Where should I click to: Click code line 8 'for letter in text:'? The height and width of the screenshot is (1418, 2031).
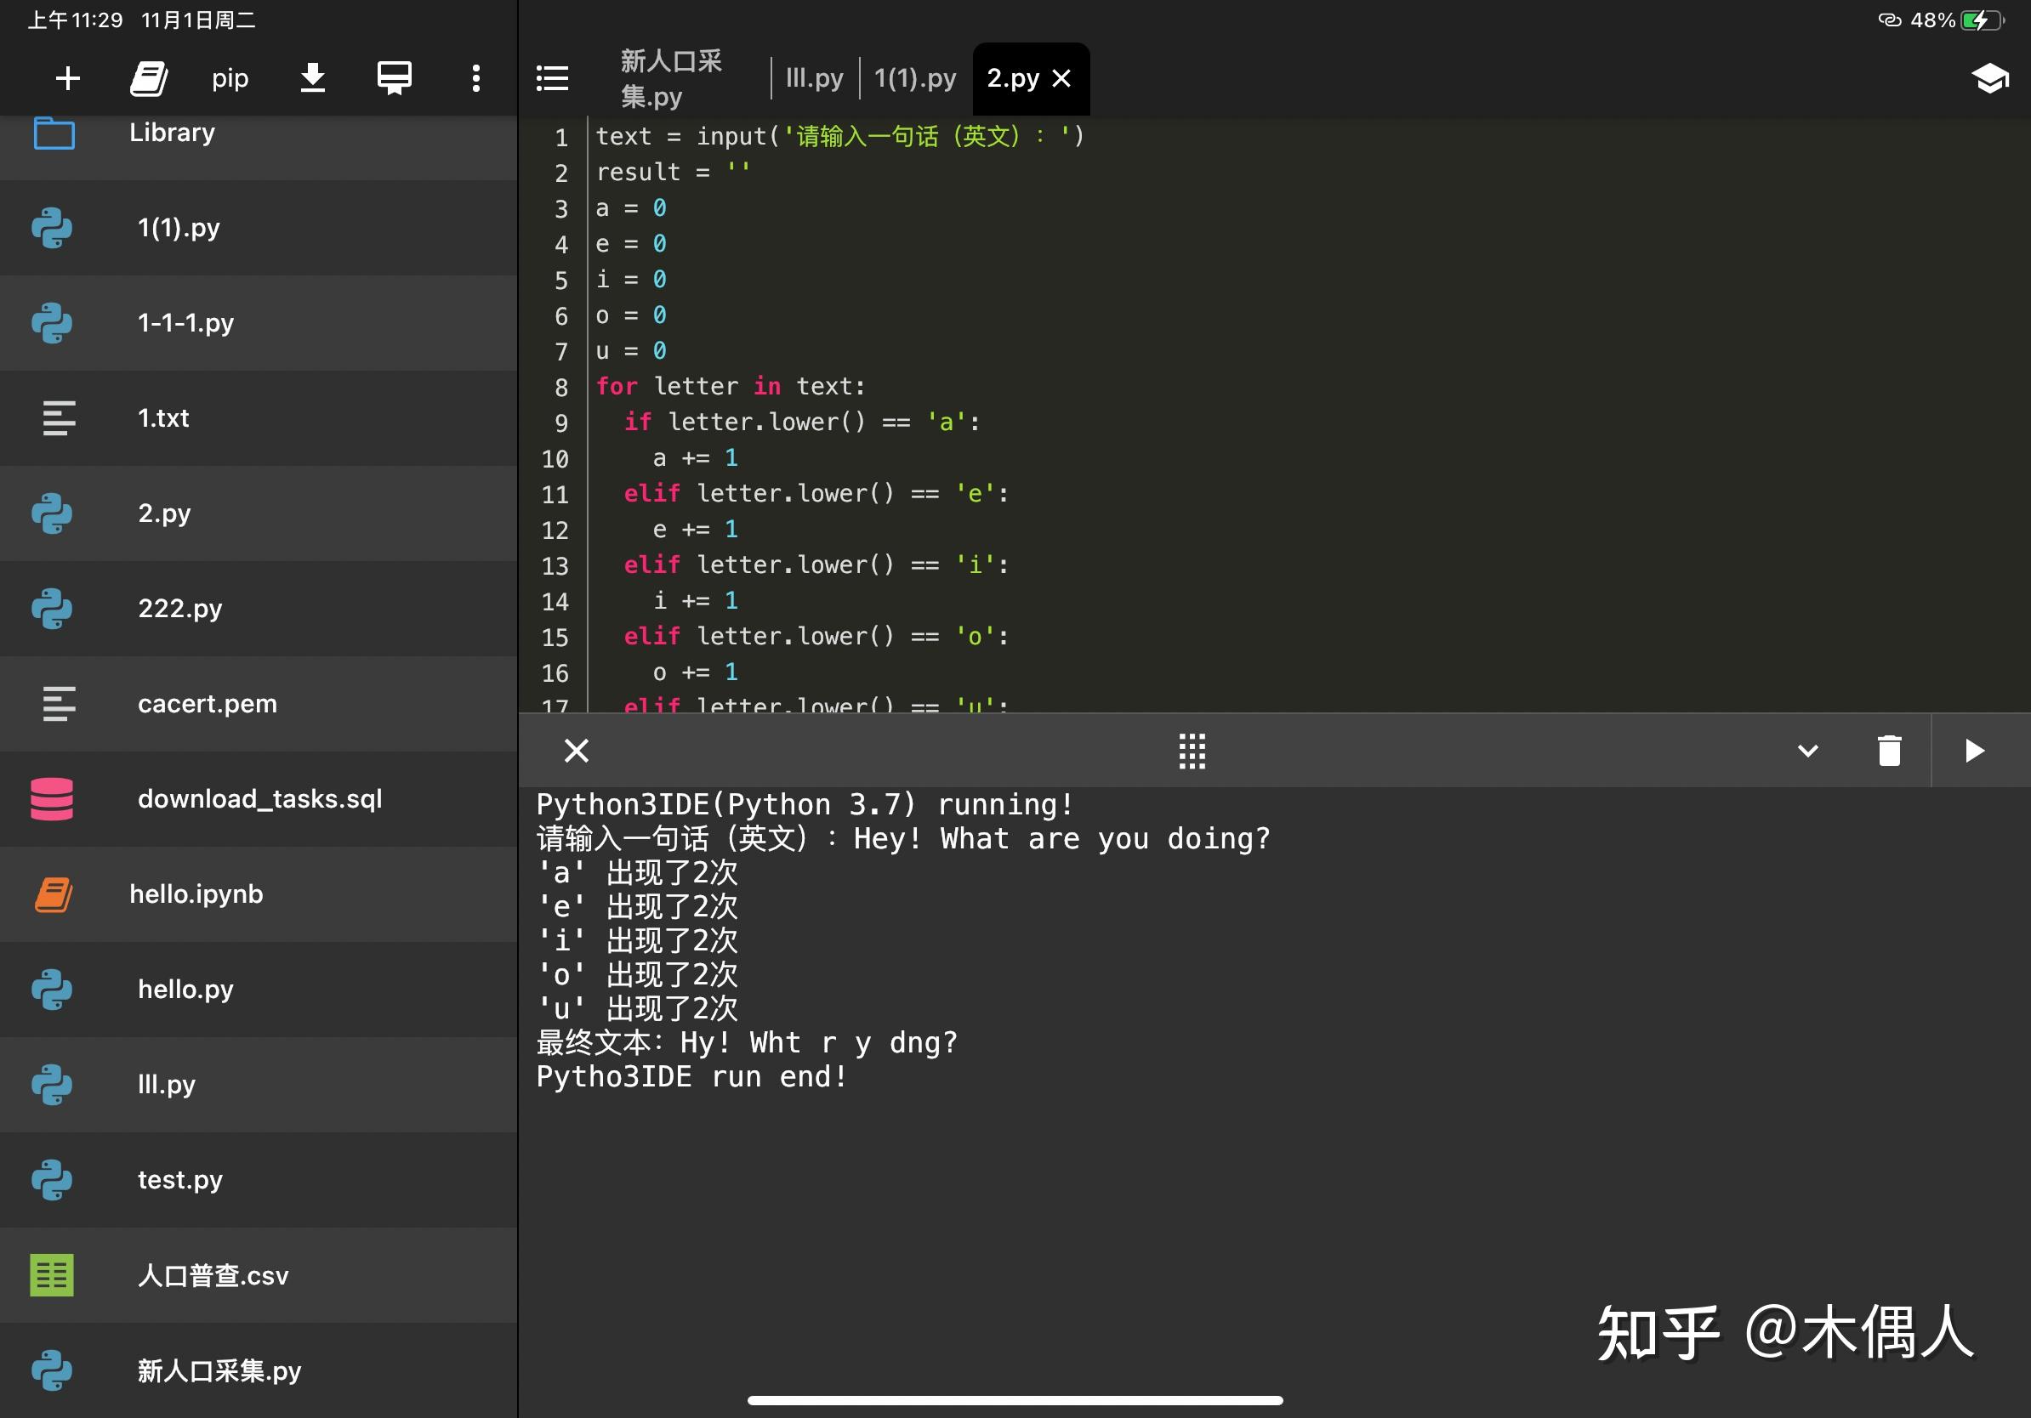pos(731,387)
